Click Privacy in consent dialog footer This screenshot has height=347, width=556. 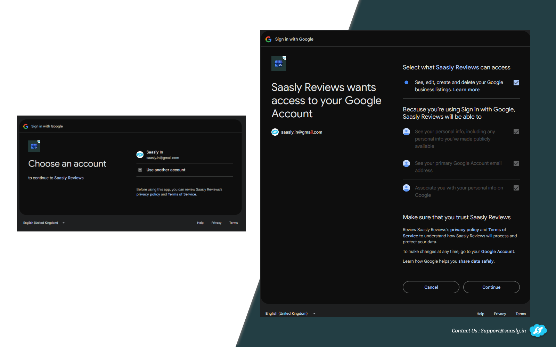click(x=500, y=314)
